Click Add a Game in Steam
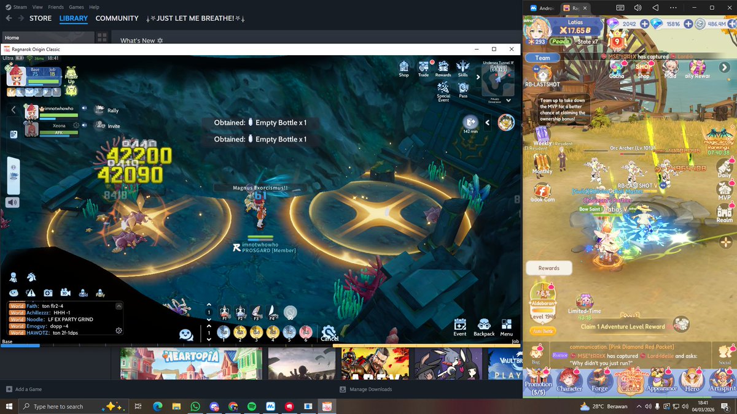 pos(23,389)
